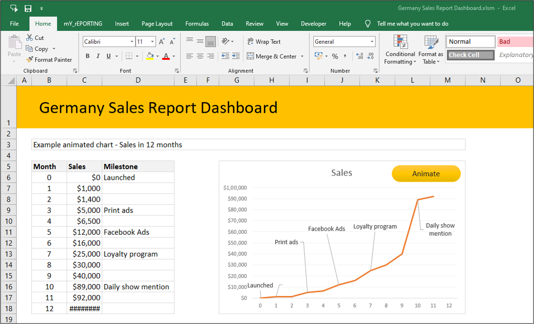Toggle Italic formatting
This screenshot has height=324, width=534.
click(x=98, y=56)
